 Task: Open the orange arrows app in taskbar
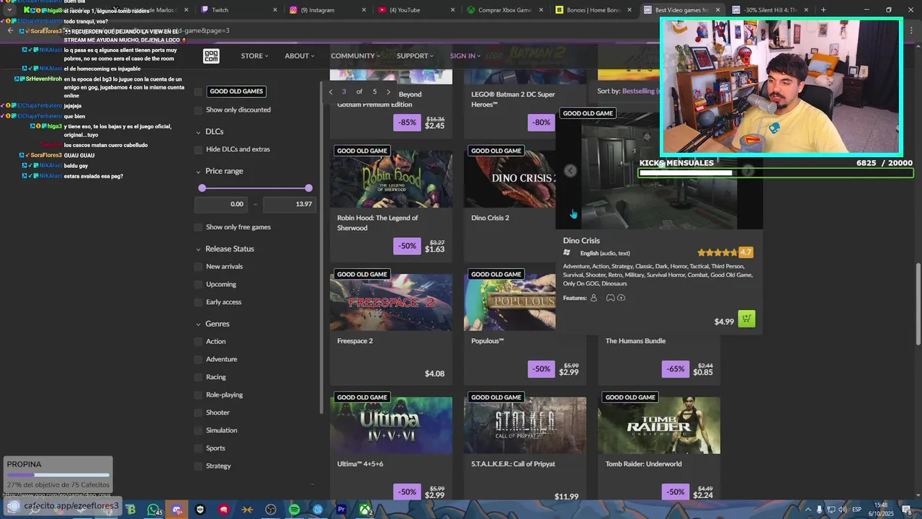(x=247, y=510)
